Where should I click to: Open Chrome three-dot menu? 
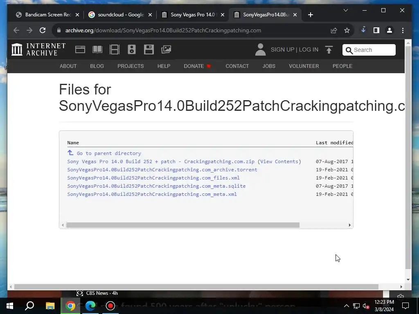click(x=403, y=30)
